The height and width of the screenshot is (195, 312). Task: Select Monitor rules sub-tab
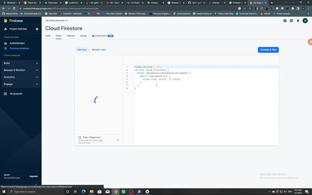pyautogui.click(x=98, y=50)
